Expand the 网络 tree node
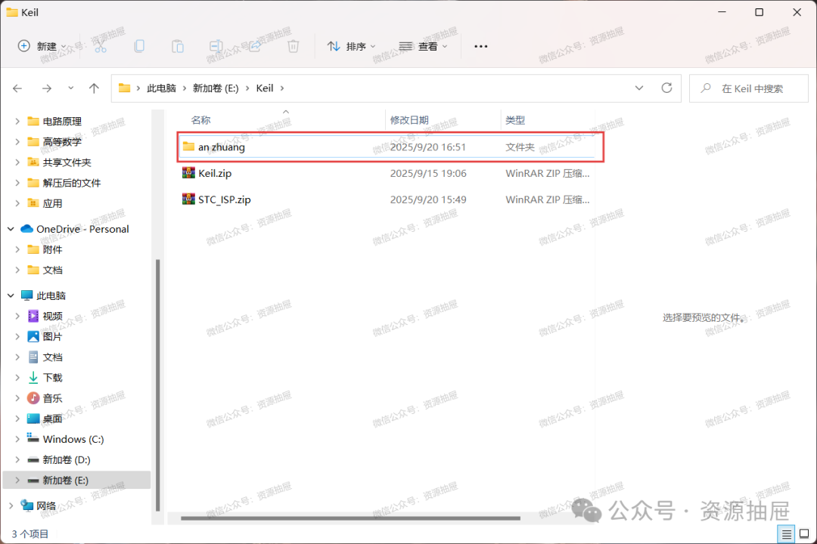Viewport: 817px width, 544px height. coord(11,505)
